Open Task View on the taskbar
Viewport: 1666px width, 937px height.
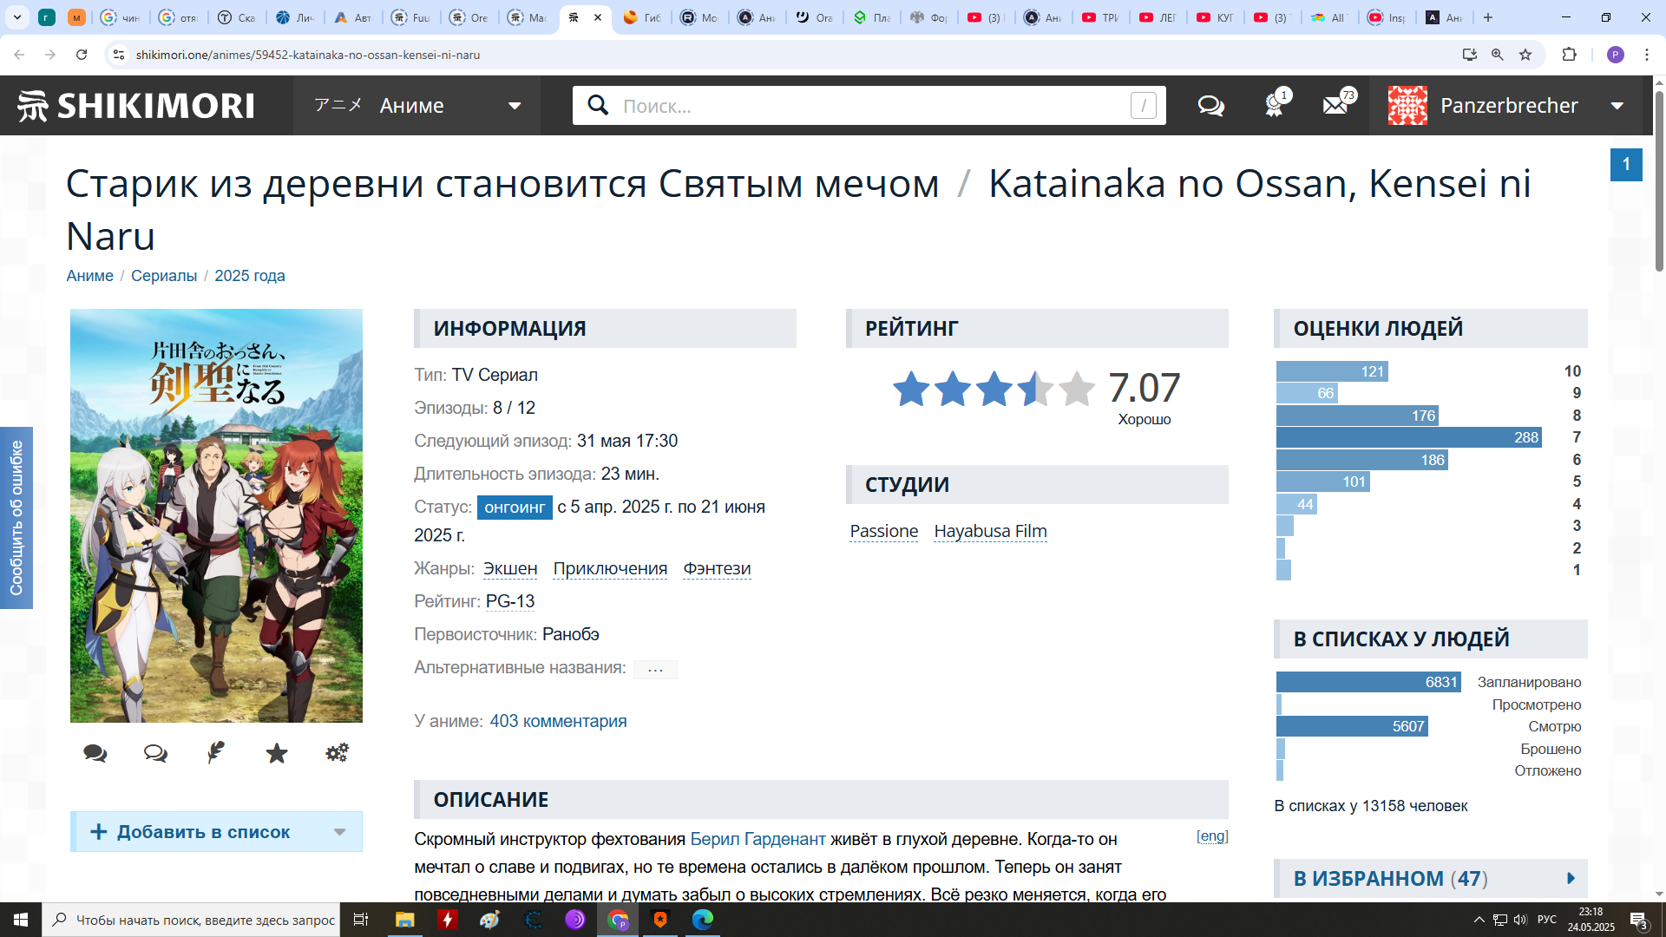pyautogui.click(x=361, y=920)
